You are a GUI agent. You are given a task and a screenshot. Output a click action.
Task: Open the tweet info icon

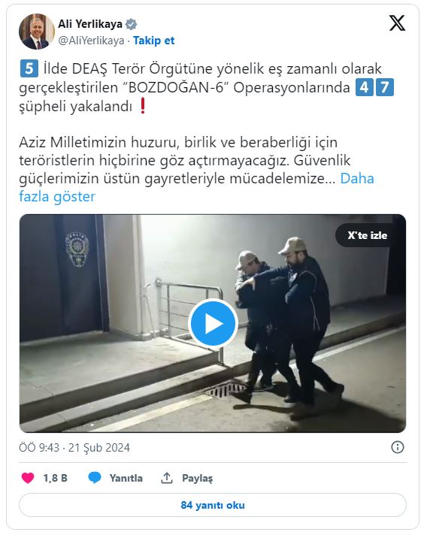pos(397,447)
